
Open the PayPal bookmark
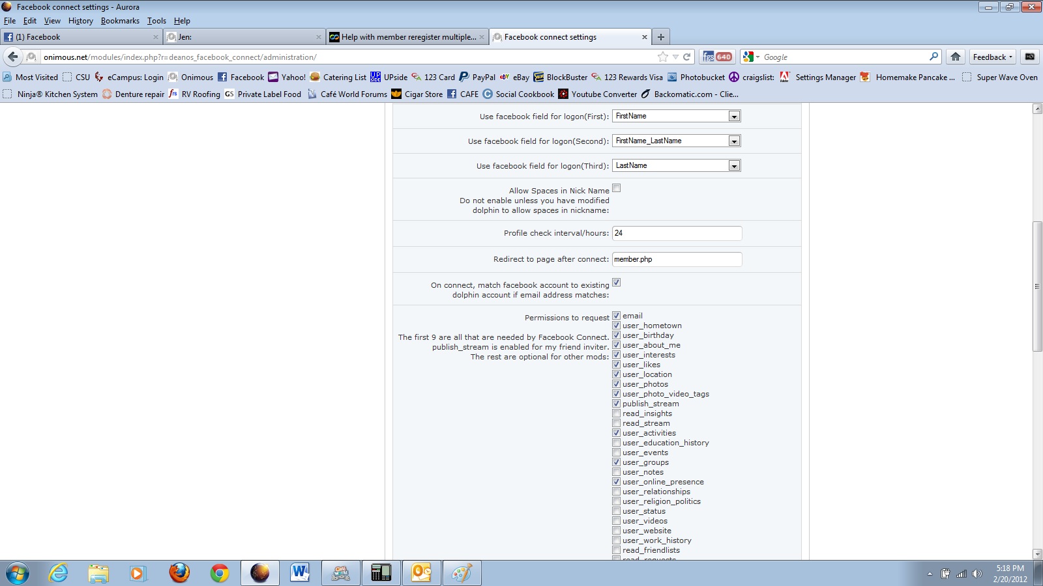(477, 77)
